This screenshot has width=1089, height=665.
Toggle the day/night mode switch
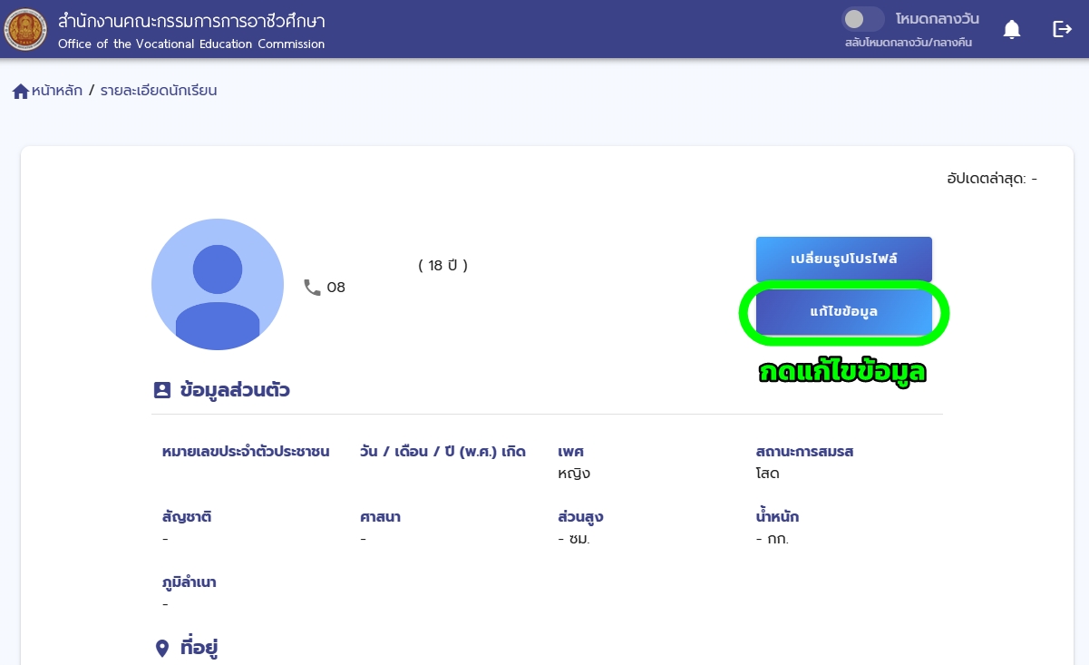coord(862,19)
